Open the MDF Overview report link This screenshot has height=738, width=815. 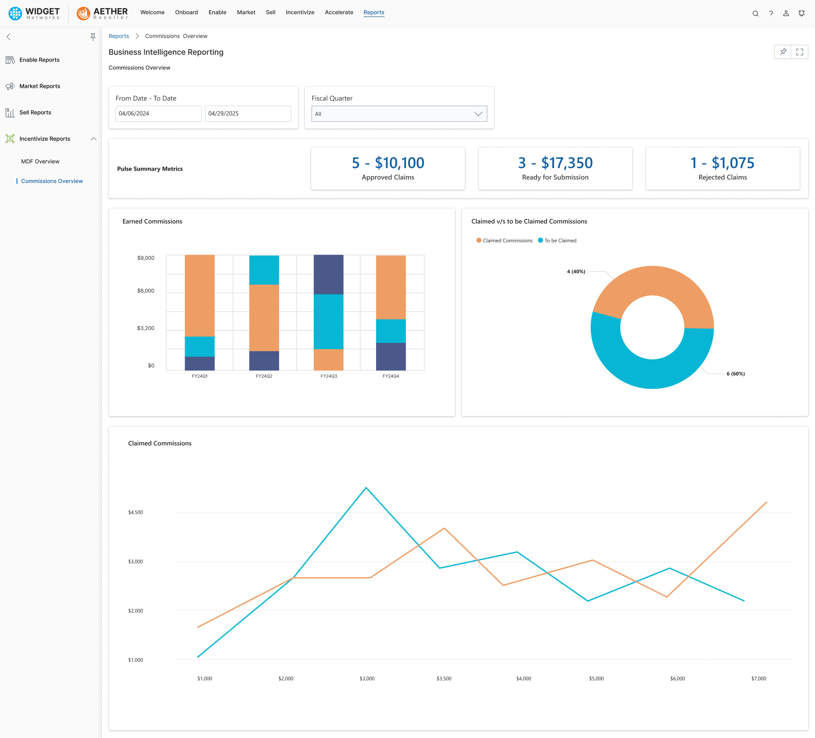pyautogui.click(x=40, y=161)
